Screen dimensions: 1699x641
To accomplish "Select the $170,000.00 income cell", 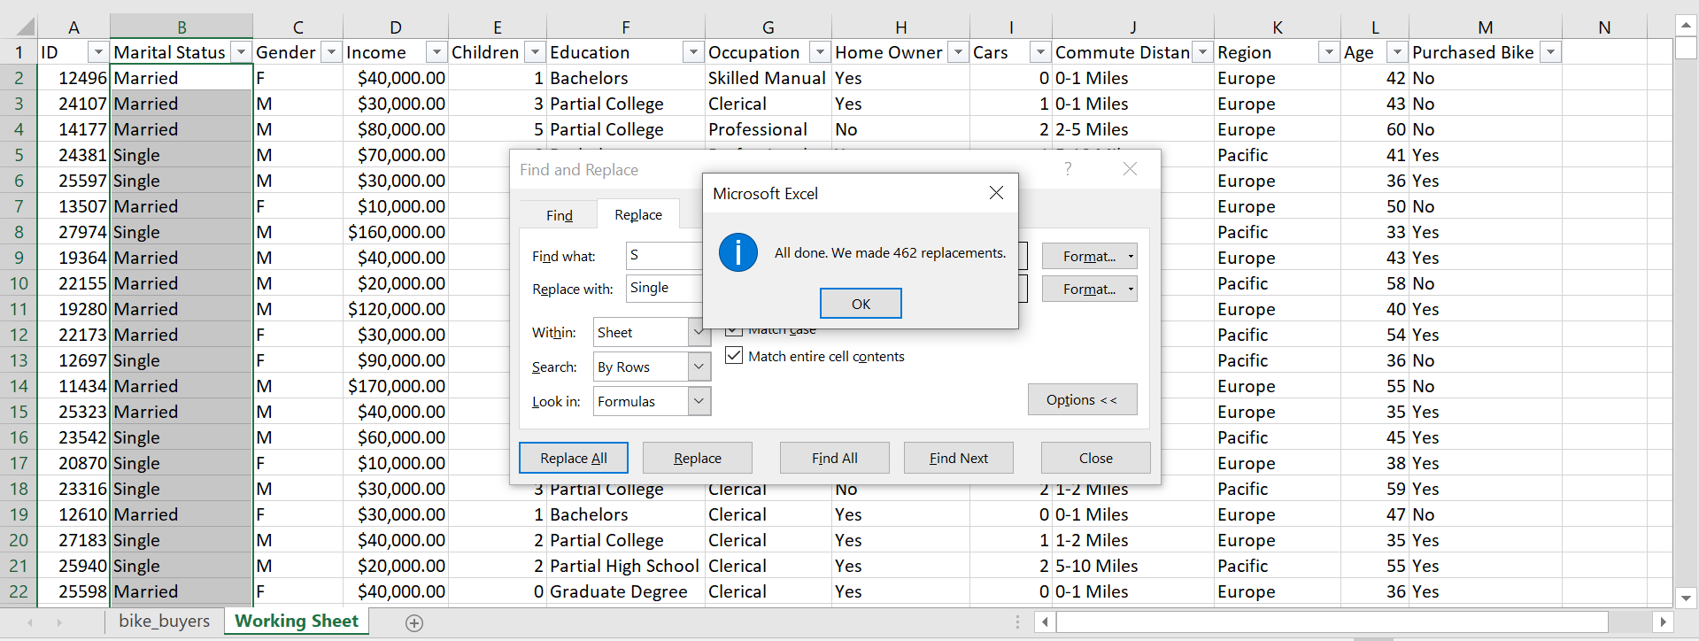I will pyautogui.click(x=396, y=386).
